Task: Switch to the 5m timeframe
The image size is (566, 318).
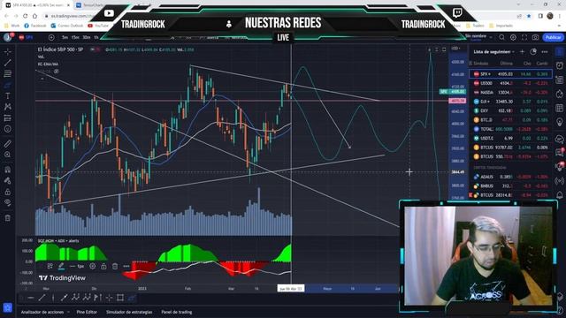Action: pyautogui.click(x=65, y=37)
